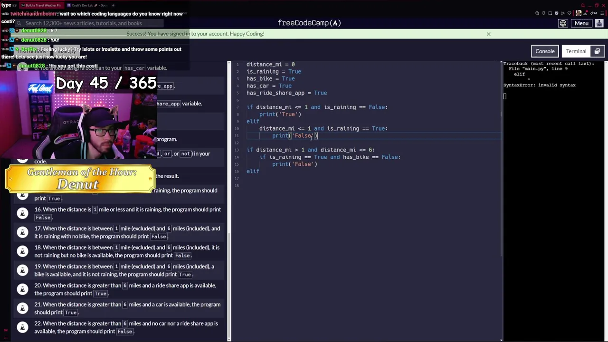Click test 20 text about ride share app
Image resolution: width=608 pixels, height=342 pixels.
coord(125,289)
